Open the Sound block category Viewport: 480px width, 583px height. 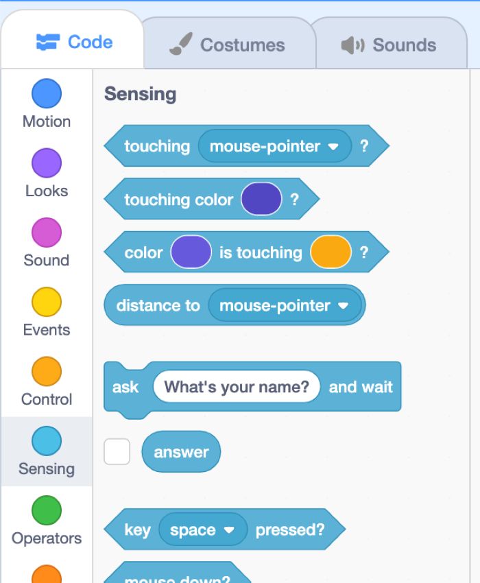tap(47, 233)
